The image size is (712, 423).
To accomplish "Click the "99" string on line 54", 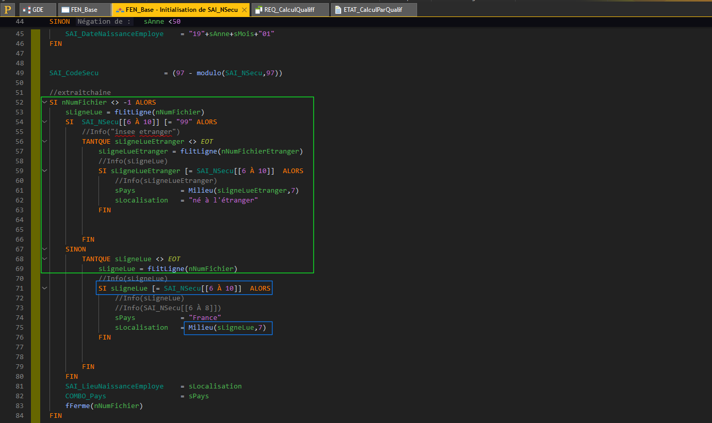I will [184, 122].
